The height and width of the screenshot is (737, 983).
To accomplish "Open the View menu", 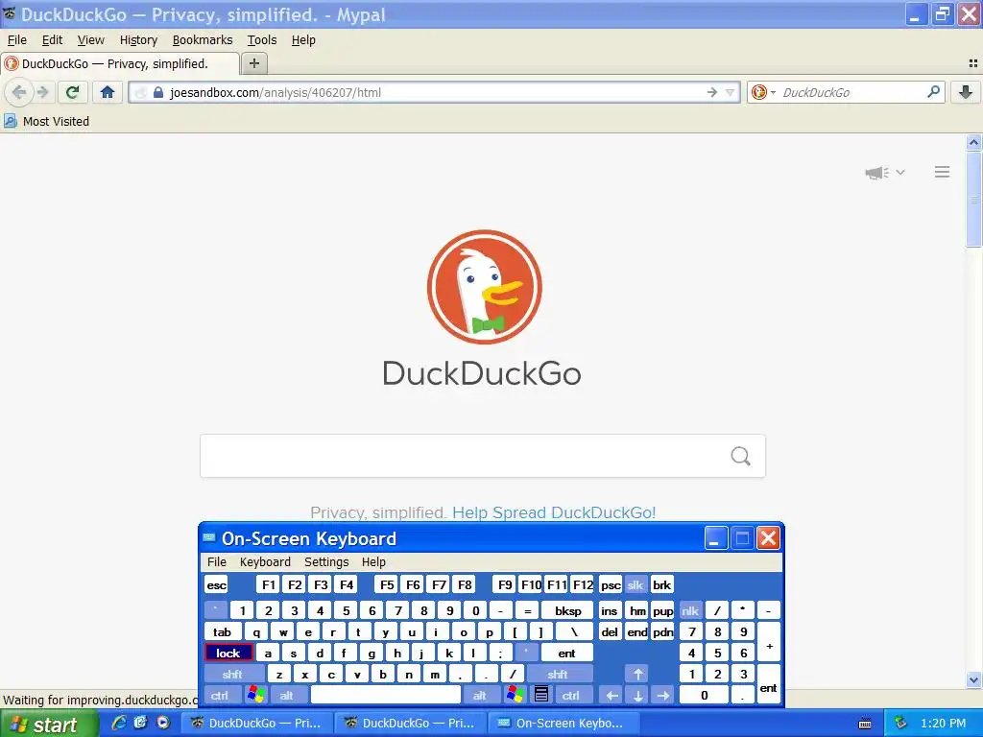I will pos(91,40).
